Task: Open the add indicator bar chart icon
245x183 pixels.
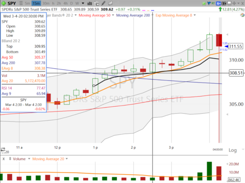Action: point(89,3)
